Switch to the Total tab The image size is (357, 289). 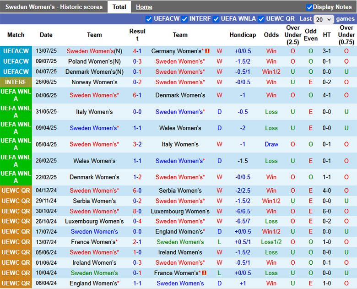coord(119,7)
